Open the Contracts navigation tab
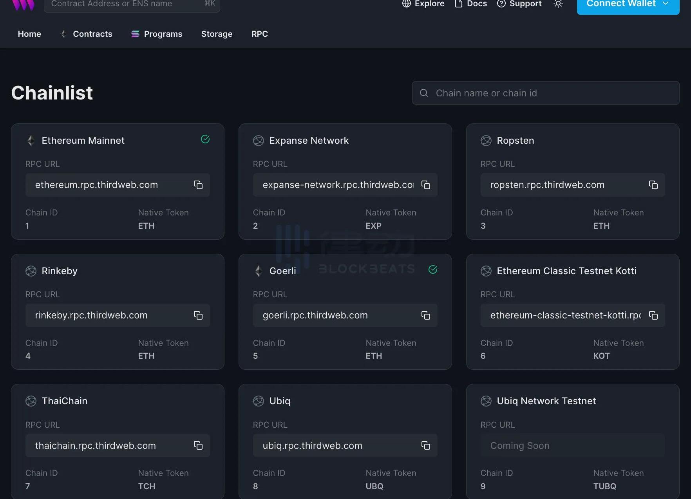This screenshot has width=691, height=499. [x=87, y=34]
